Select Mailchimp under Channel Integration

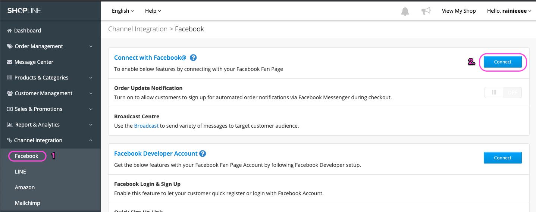coord(28,203)
